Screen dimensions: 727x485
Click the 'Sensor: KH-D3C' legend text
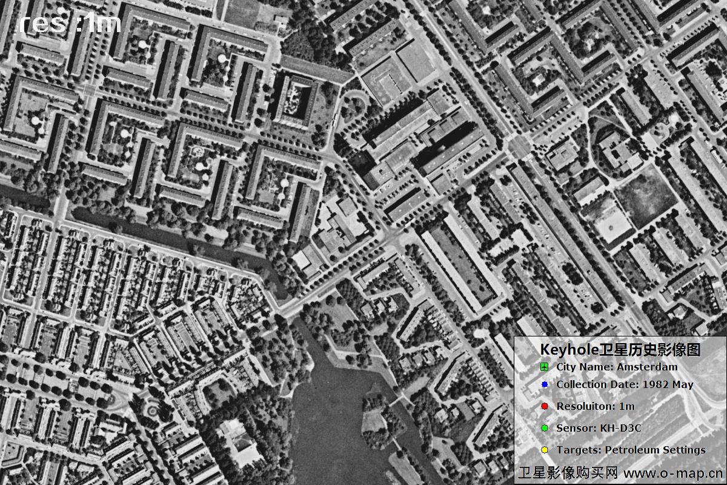pyautogui.click(x=599, y=428)
